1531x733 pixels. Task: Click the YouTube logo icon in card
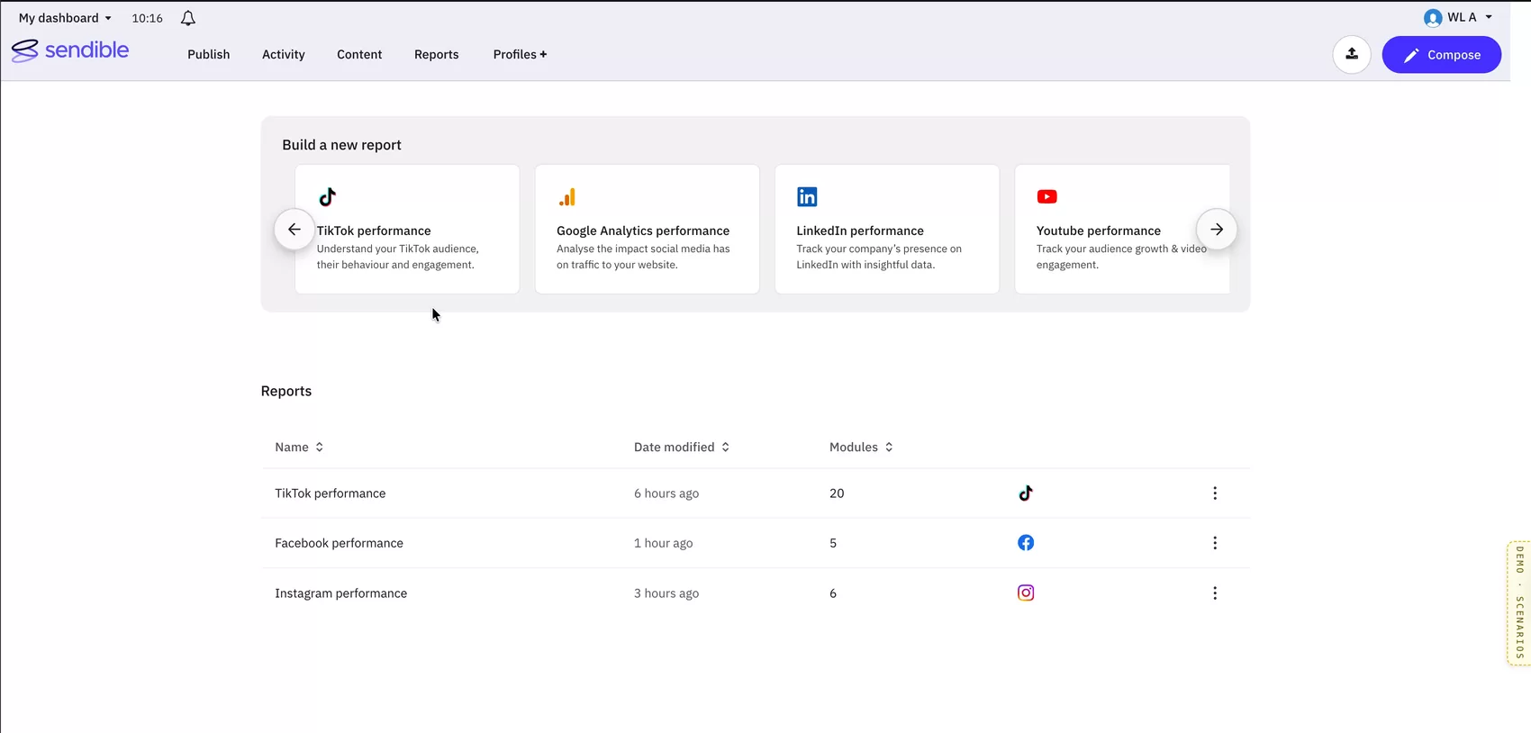1046,196
